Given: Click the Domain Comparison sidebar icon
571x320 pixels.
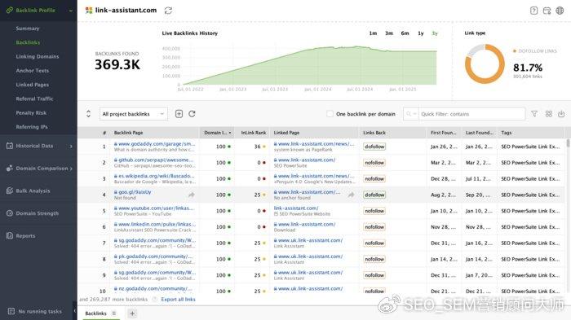Looking at the screenshot, I should click(x=10, y=169).
